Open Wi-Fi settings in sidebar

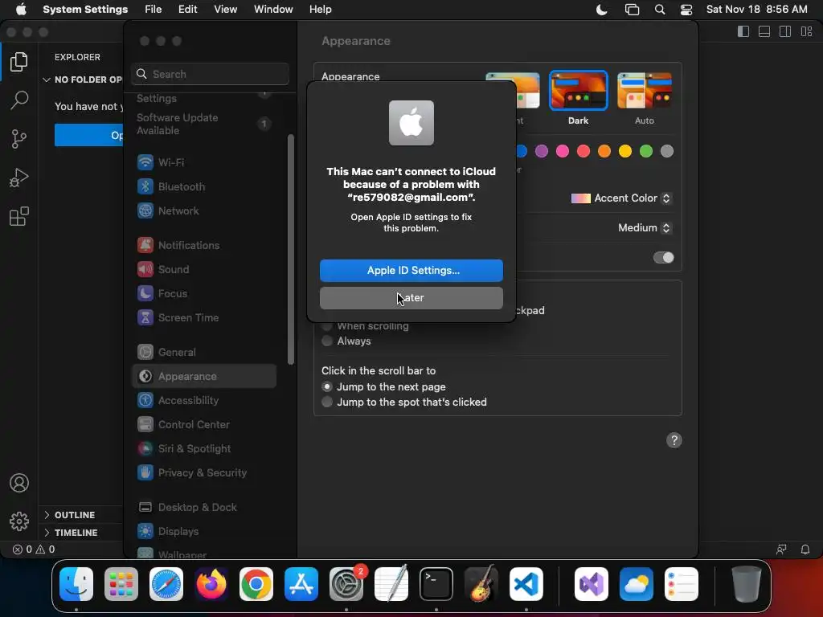pyautogui.click(x=203, y=162)
